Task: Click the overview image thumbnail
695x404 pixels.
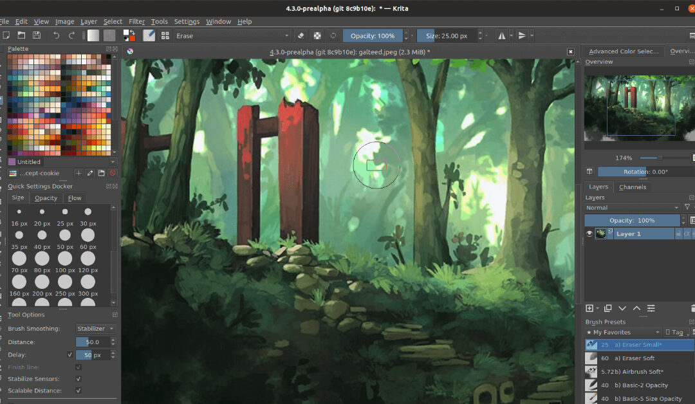Action: [639, 108]
